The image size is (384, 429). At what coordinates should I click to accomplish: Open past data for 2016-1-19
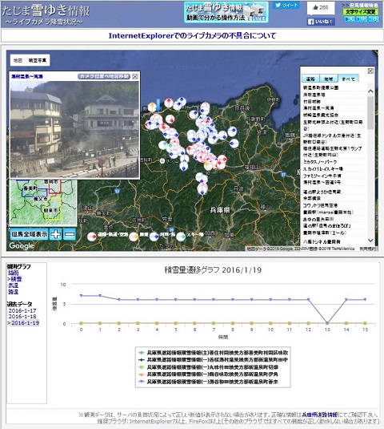coord(25,323)
